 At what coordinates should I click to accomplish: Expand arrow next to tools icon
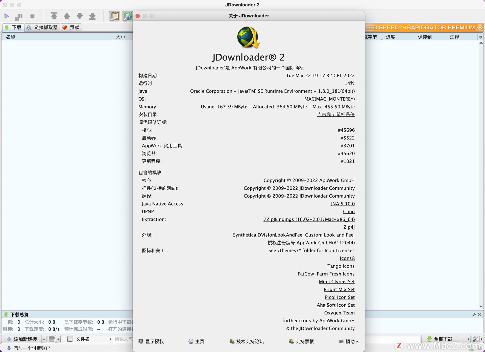[481, 339]
